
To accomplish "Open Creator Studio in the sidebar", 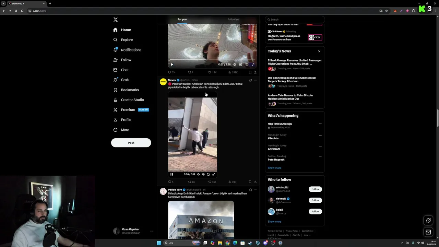I will click(129, 100).
